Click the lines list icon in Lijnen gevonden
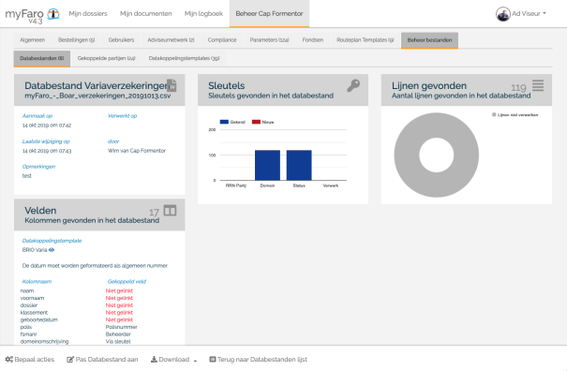This screenshot has width=567, height=371. (x=538, y=85)
